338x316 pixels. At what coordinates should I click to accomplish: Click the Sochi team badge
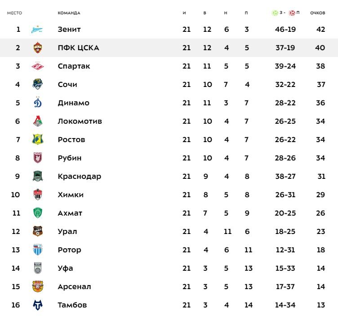click(x=37, y=84)
